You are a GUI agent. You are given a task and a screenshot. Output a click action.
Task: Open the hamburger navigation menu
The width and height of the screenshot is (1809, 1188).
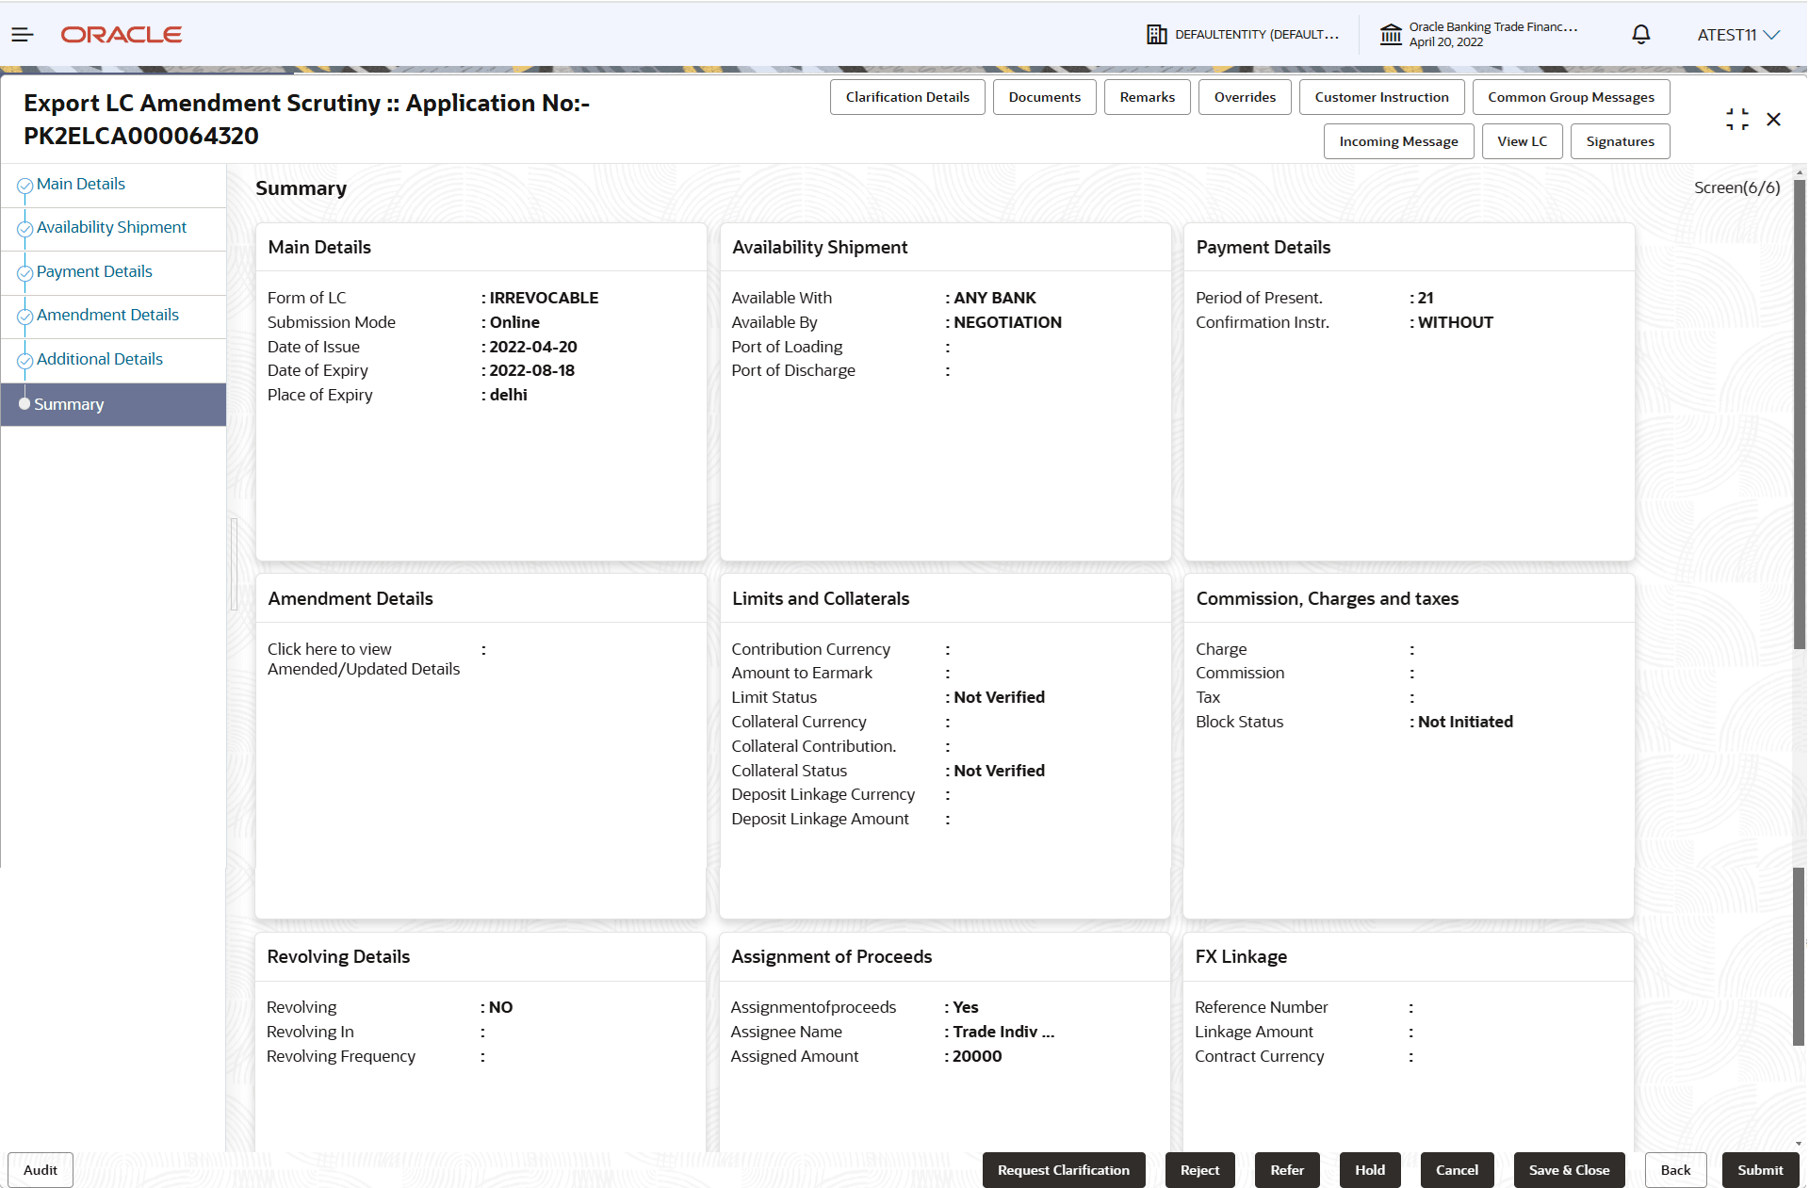[x=23, y=35]
